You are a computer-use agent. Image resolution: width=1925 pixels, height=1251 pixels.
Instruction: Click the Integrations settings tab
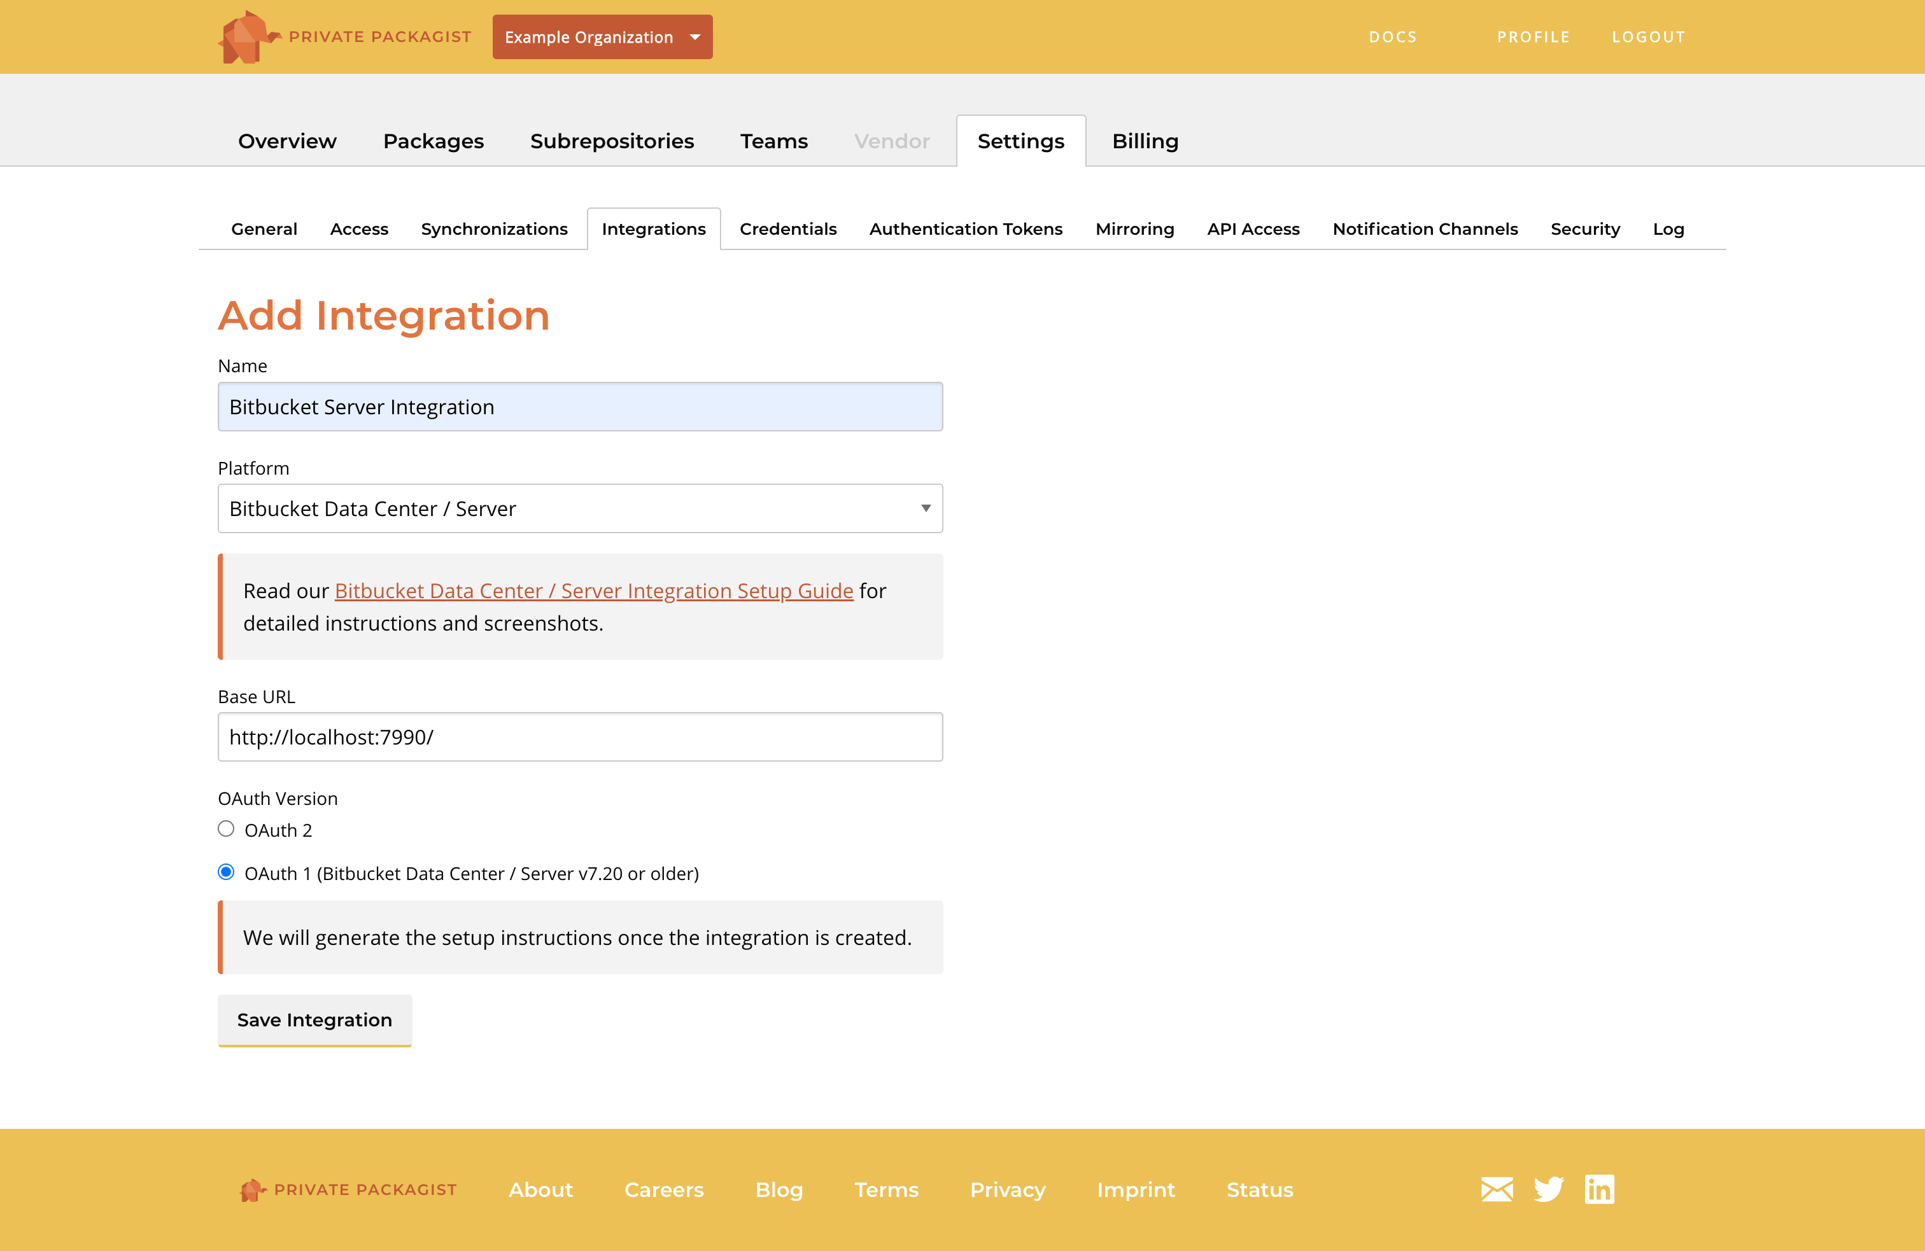pyautogui.click(x=654, y=228)
